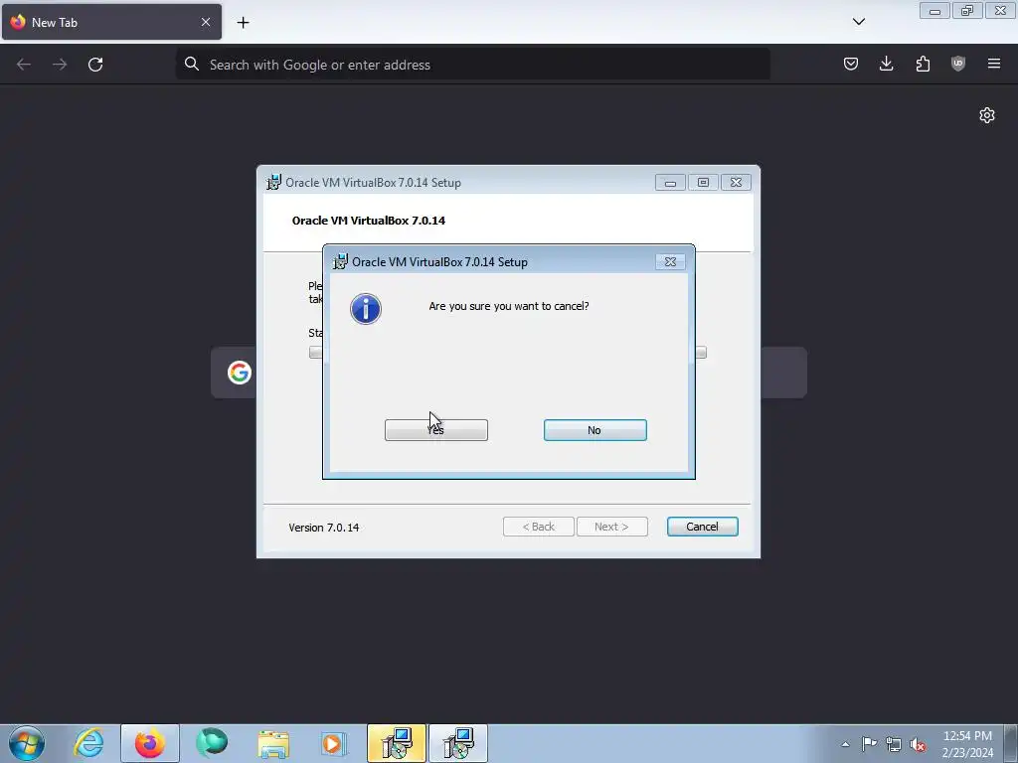
Task: Open a new Firefox tab with plus
Action: 243,23
